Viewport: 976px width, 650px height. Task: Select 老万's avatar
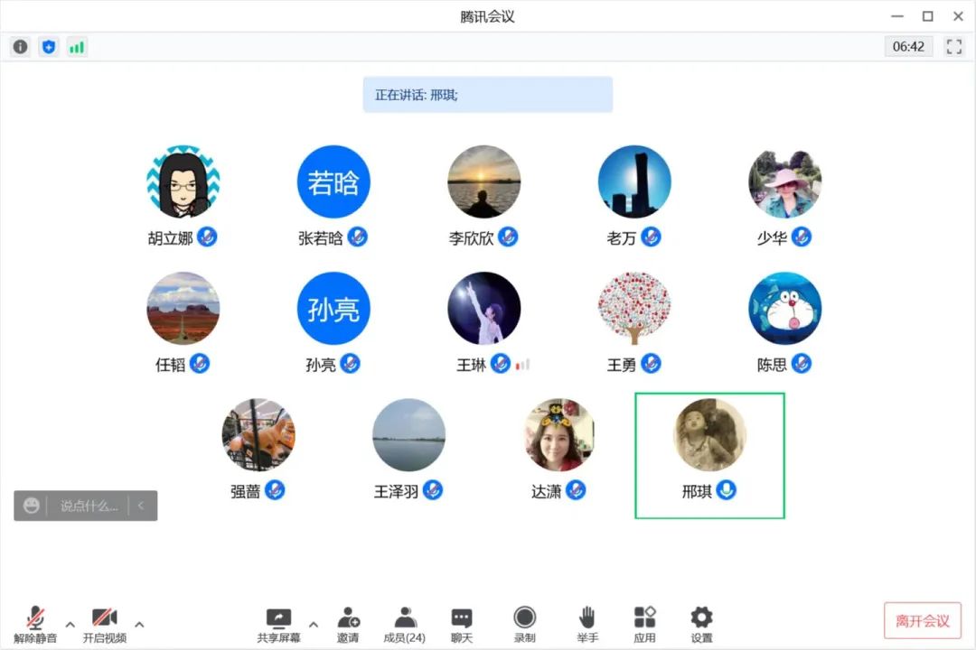(x=634, y=181)
